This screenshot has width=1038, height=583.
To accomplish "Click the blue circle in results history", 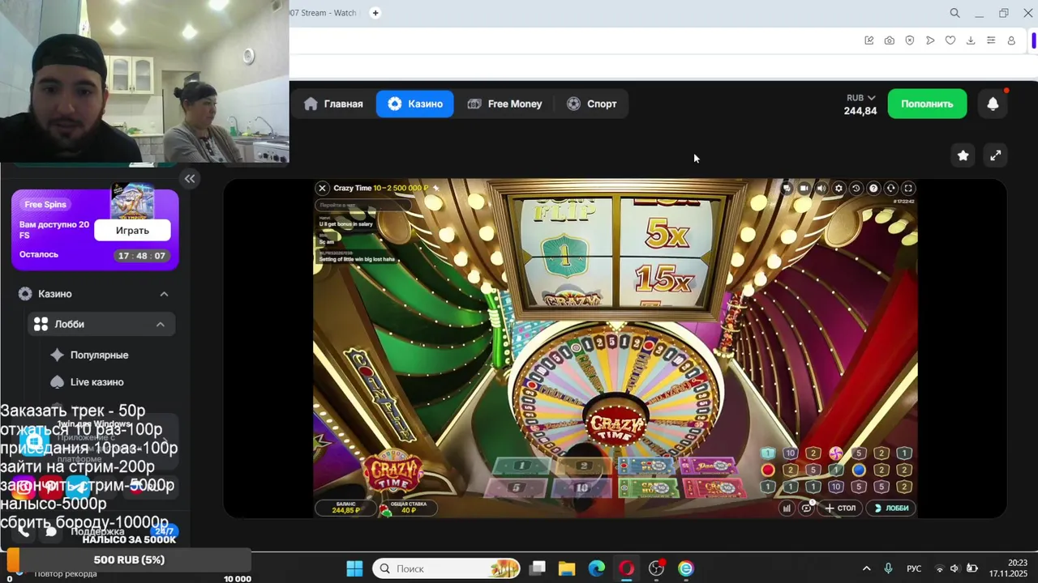I will click(x=859, y=470).
